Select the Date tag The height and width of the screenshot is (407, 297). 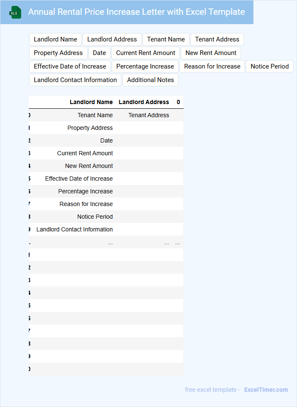(x=99, y=53)
